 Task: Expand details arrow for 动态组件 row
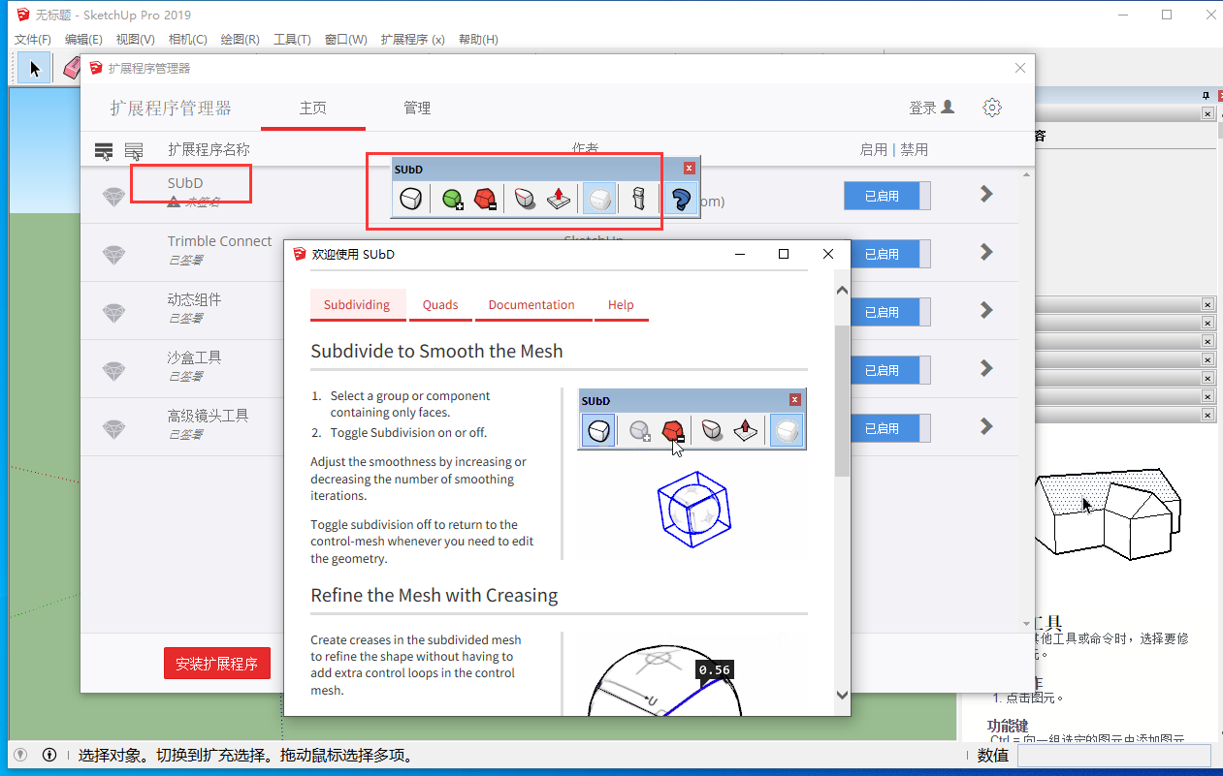click(986, 310)
